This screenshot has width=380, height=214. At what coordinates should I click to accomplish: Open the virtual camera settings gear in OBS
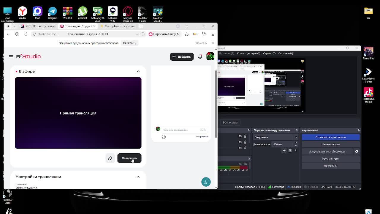pos(357,152)
